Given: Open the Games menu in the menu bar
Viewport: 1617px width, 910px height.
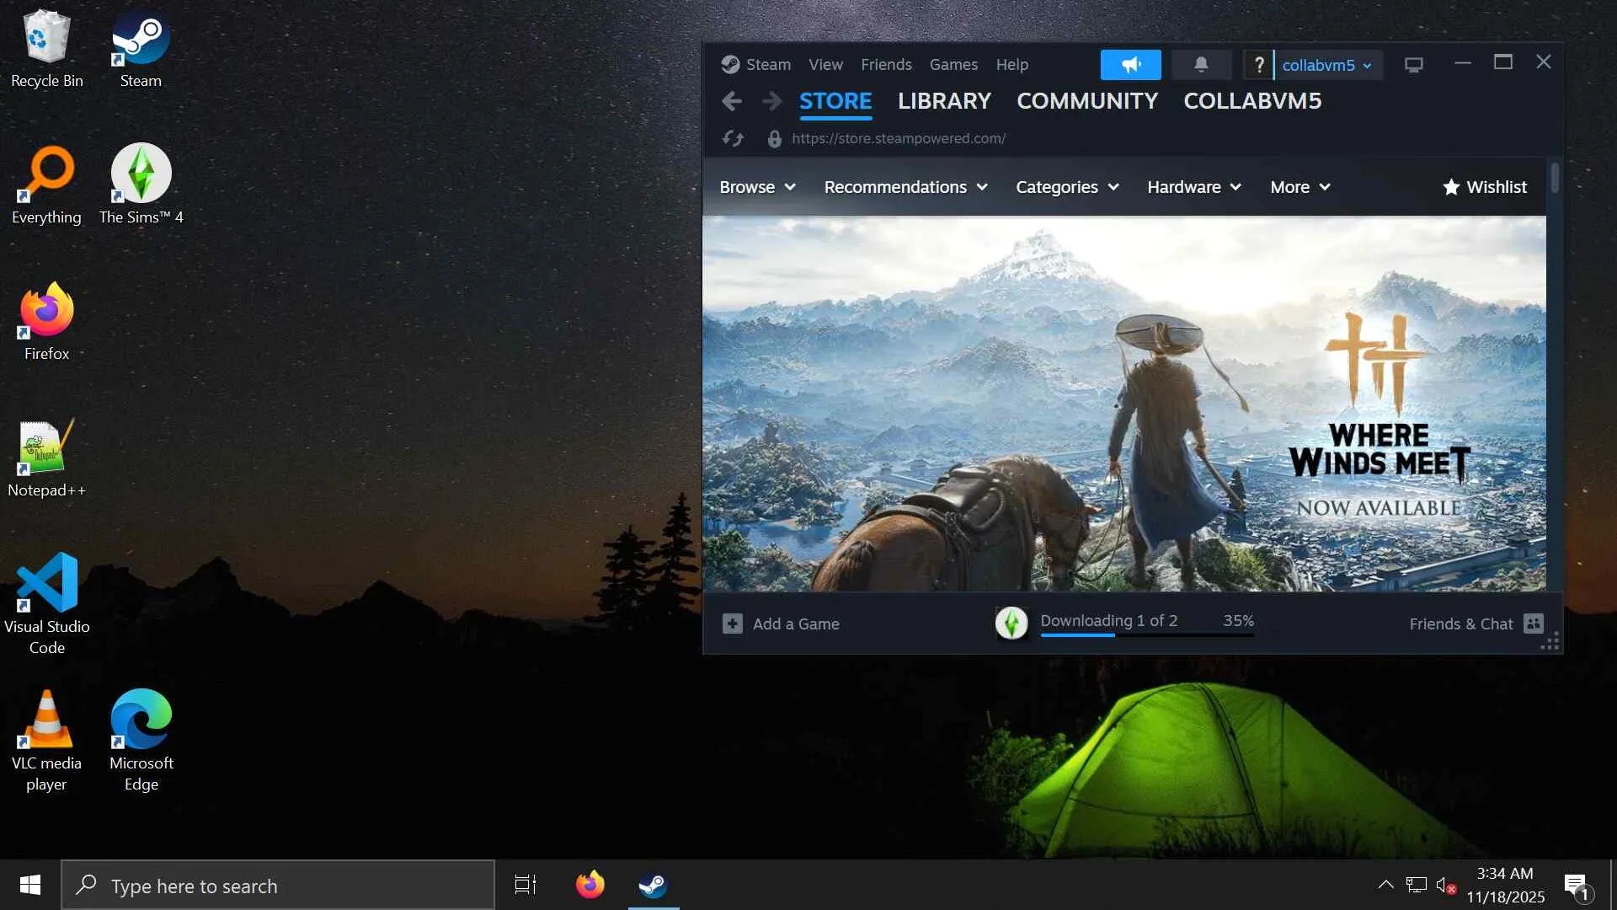Looking at the screenshot, I should click(953, 65).
